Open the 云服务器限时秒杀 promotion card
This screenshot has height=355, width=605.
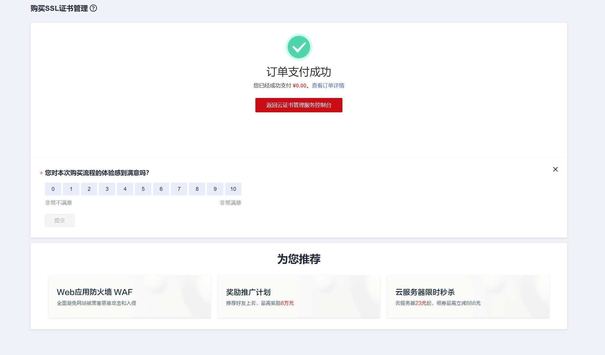click(468, 297)
